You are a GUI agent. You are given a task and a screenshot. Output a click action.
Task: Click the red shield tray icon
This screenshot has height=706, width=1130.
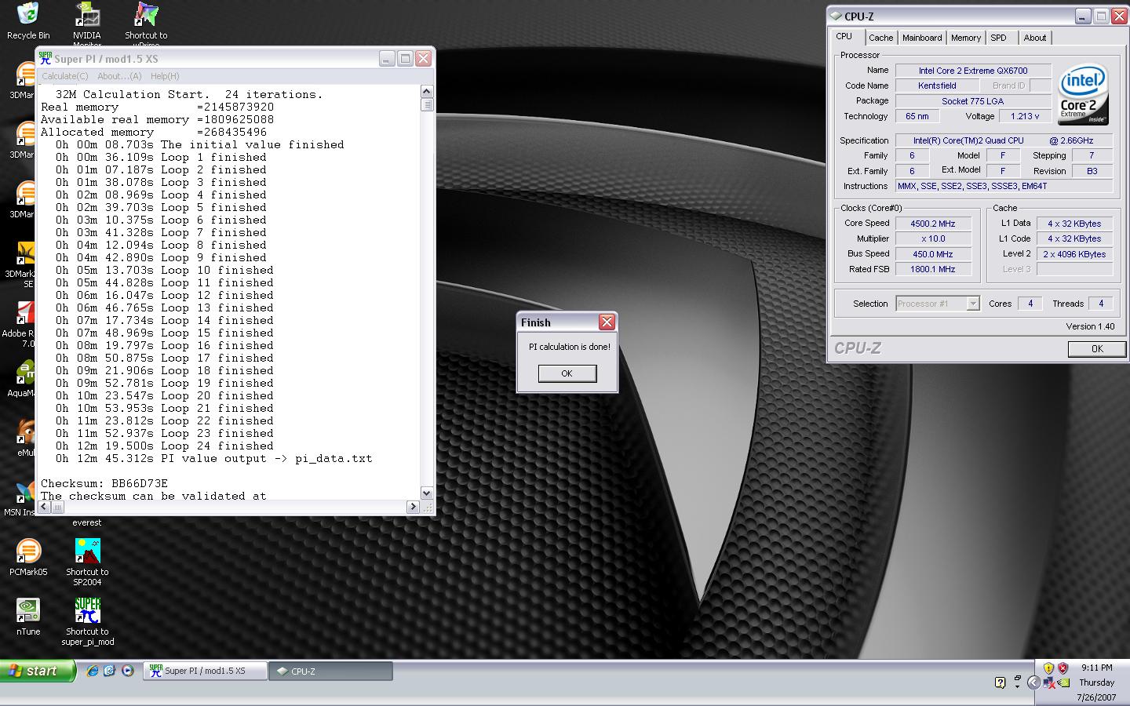click(x=1063, y=668)
